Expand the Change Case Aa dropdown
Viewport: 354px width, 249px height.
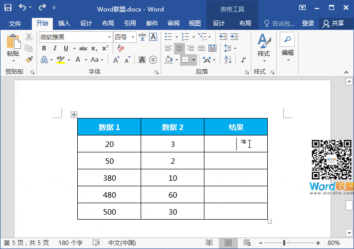click(x=102, y=60)
